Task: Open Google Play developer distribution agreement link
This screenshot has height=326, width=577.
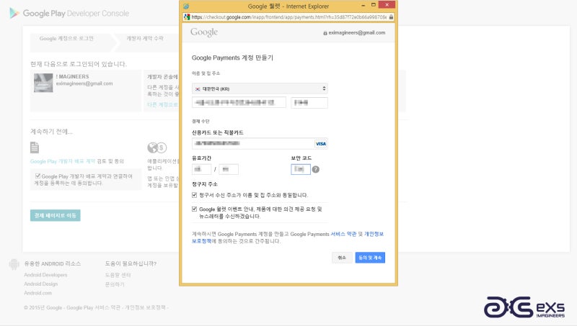Action: (x=63, y=161)
